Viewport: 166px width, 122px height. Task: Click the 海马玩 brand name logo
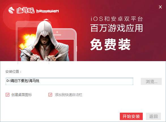click(x=25, y=10)
